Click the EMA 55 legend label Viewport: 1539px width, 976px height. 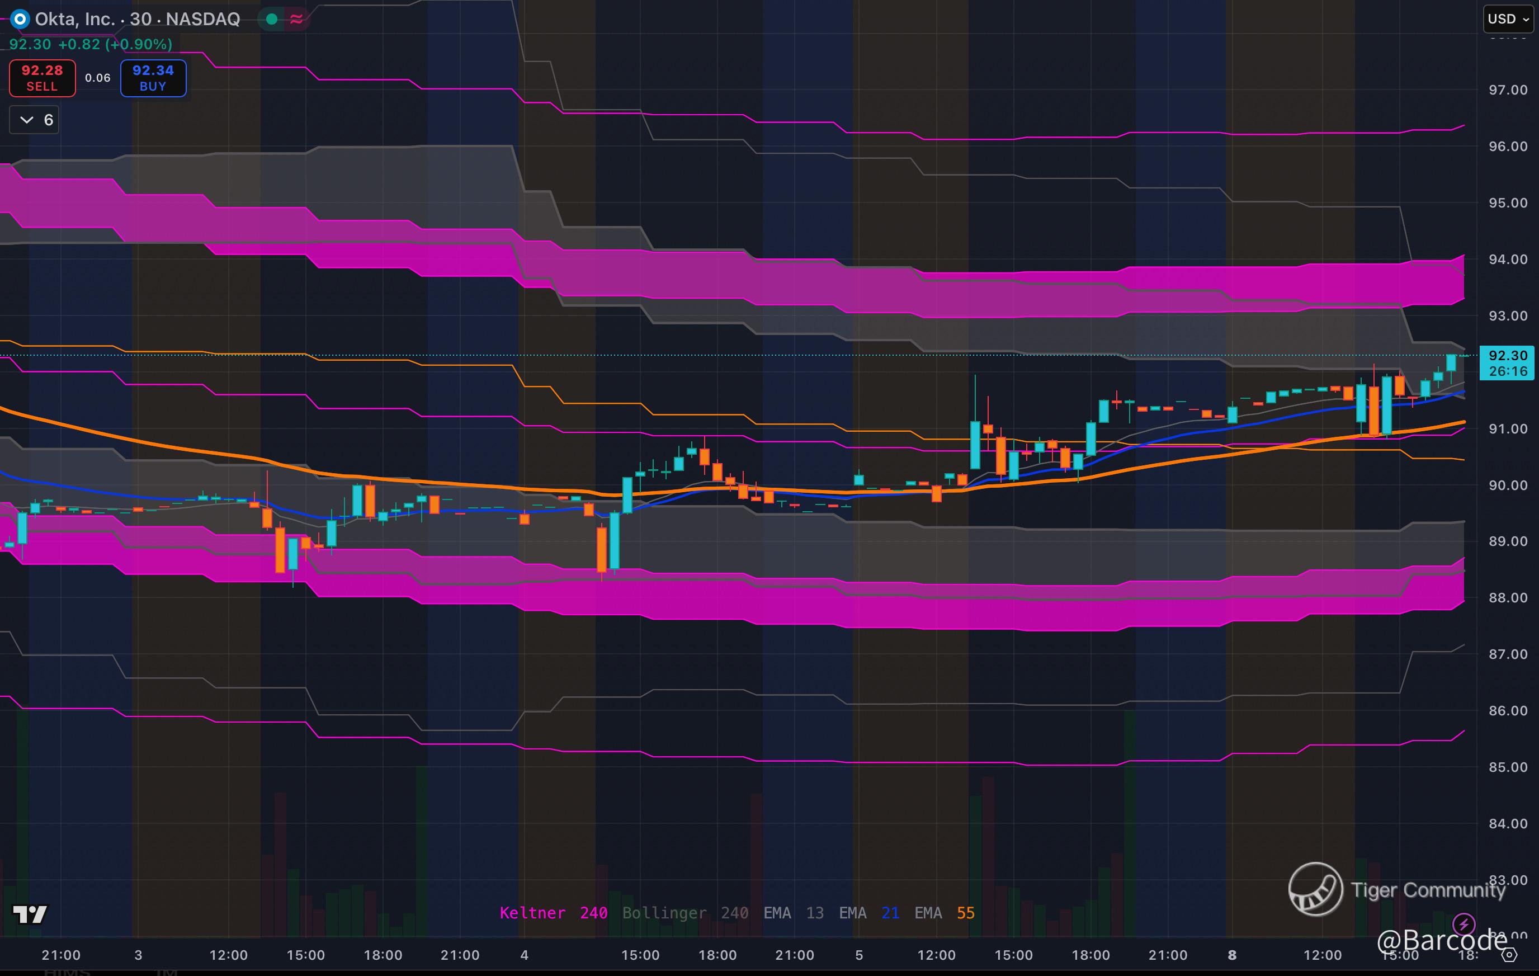[944, 913]
